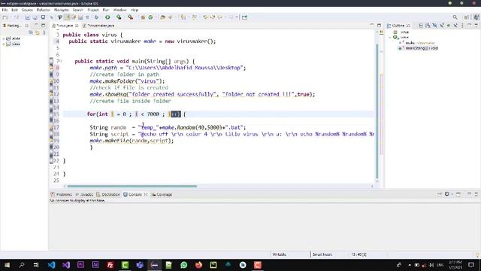Expand the 'virus' project in Package Explorer
The height and width of the screenshot is (271, 481).
click(4, 44)
